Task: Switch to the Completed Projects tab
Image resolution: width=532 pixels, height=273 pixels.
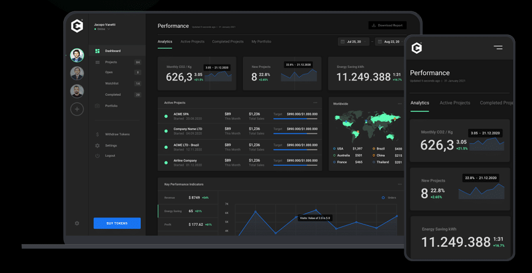Action: click(228, 42)
